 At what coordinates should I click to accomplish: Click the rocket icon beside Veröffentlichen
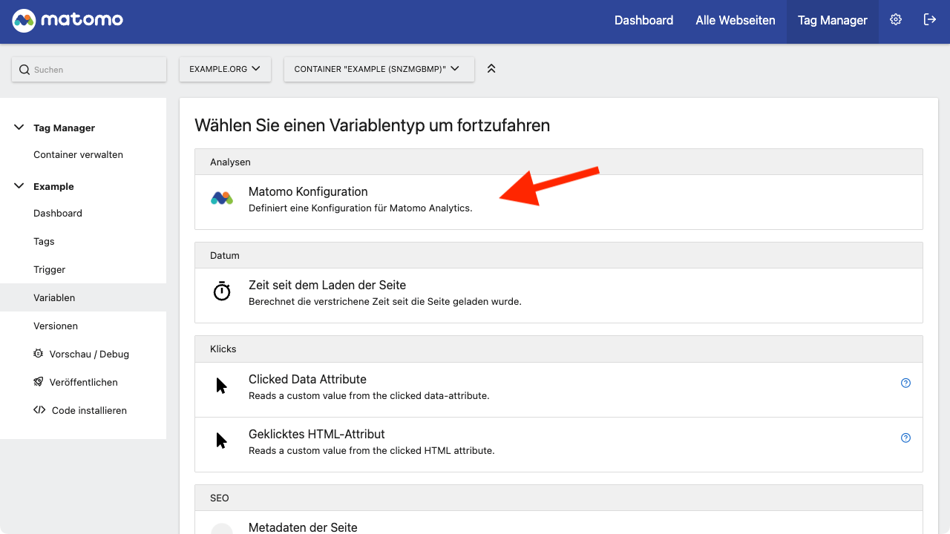39,382
